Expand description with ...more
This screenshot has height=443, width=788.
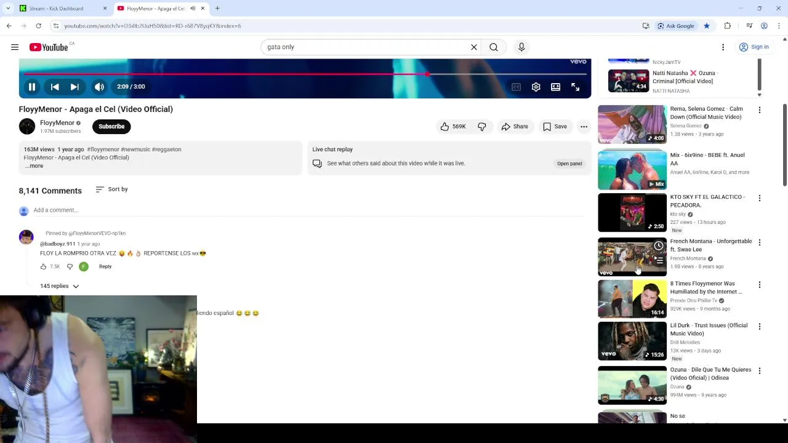pyautogui.click(x=34, y=166)
